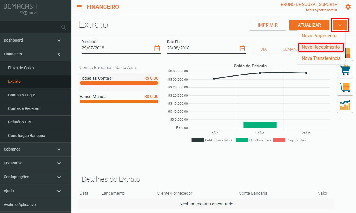Click email bsouza@totvs.com.br
This screenshot has height=213, width=356.
(x=322, y=10)
